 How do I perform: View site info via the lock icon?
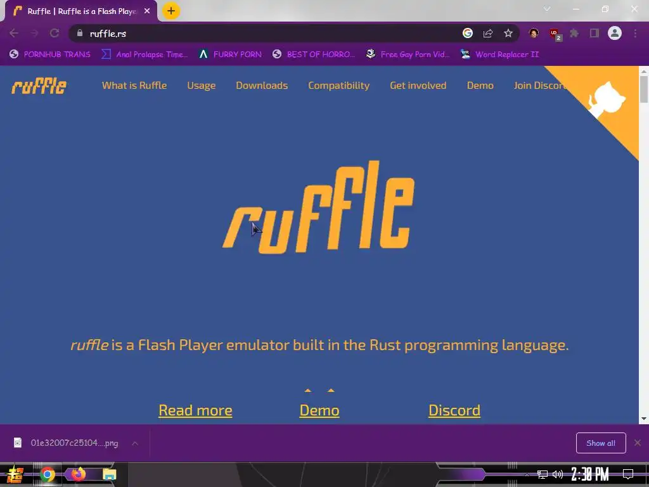coord(80,33)
